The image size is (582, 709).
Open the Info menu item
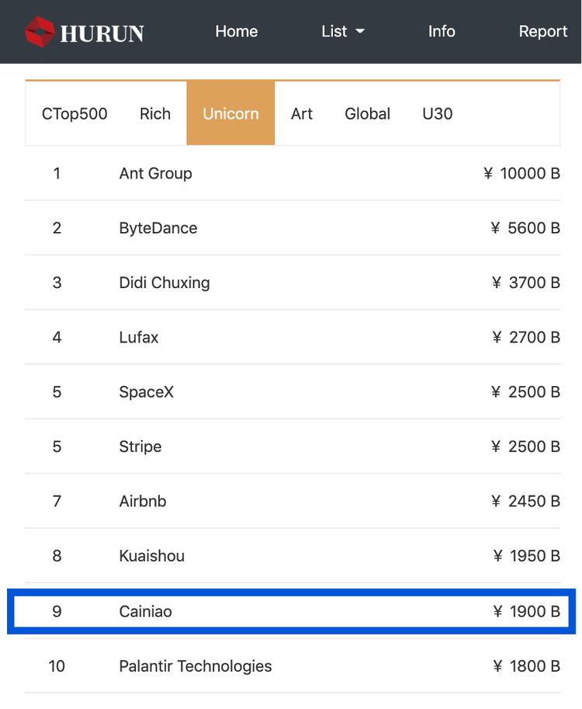pos(442,31)
